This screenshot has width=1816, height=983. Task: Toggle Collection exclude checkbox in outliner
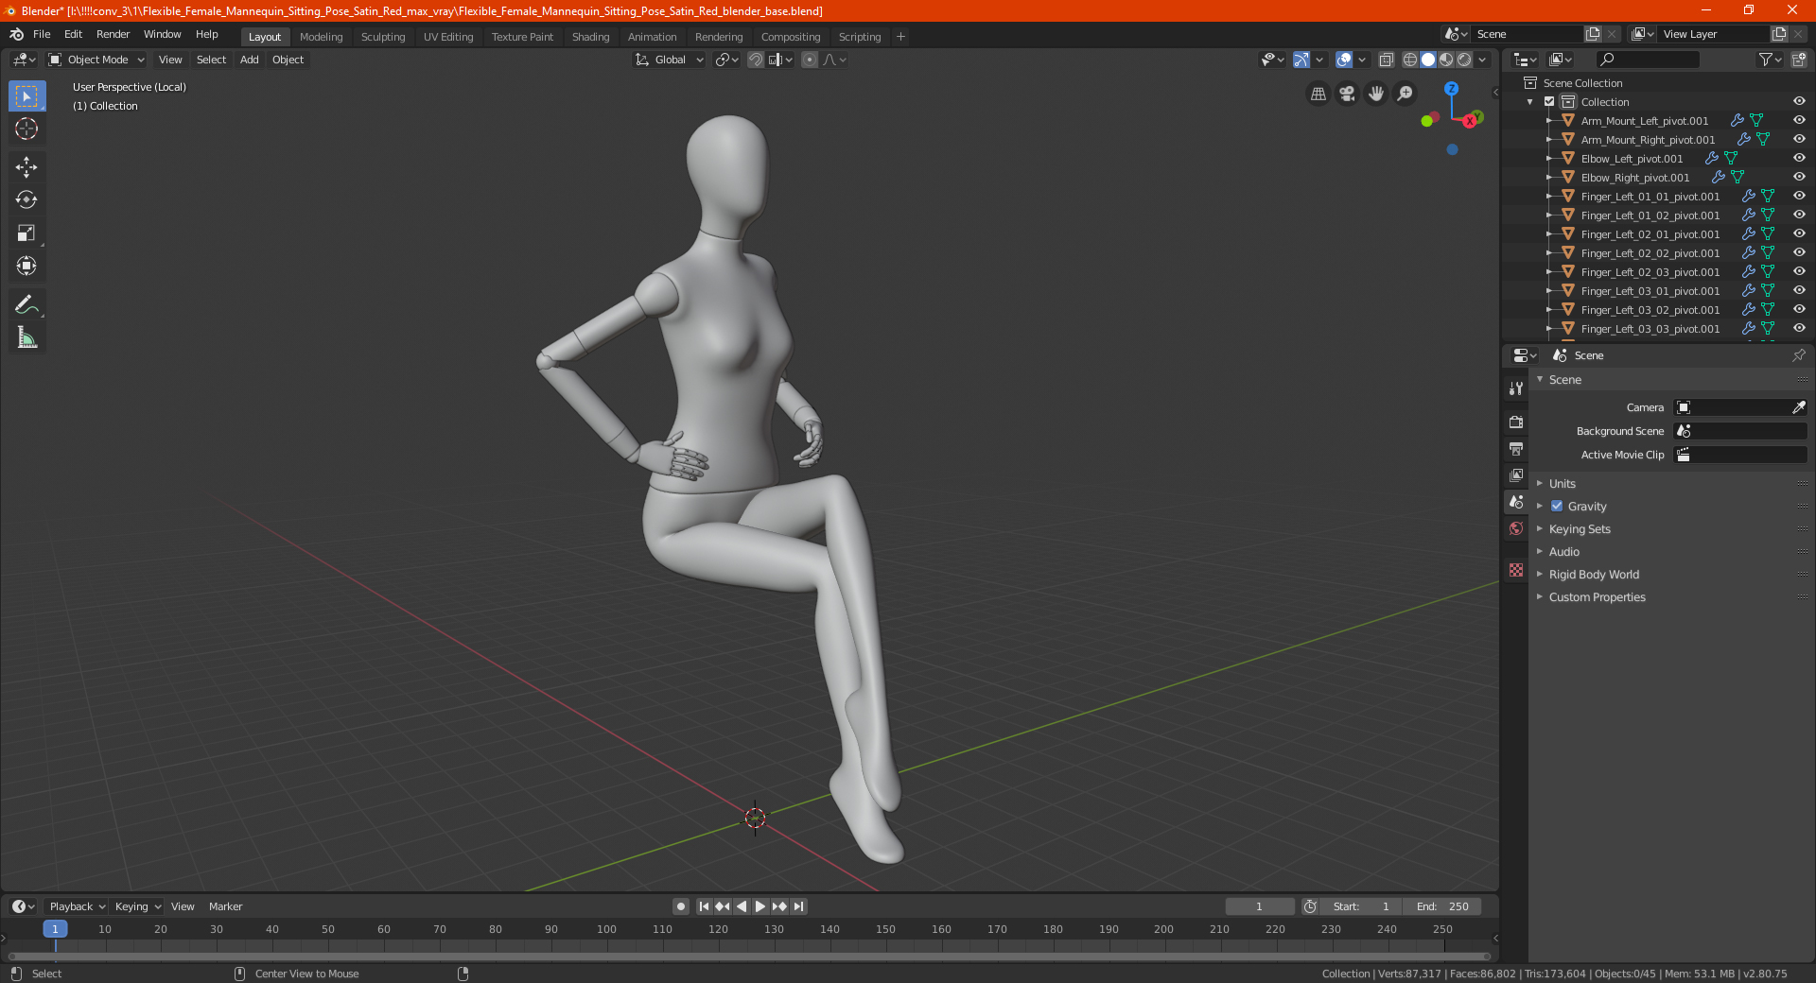tap(1549, 102)
